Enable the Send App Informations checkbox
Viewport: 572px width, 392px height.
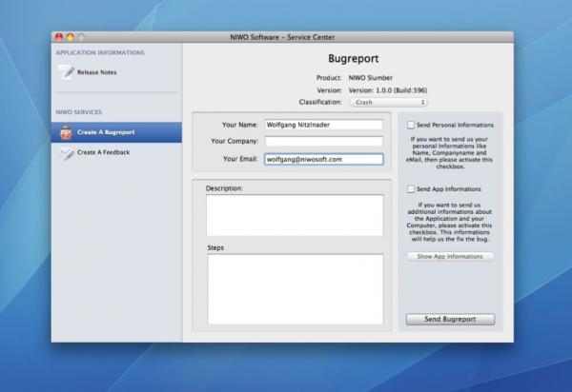click(411, 189)
